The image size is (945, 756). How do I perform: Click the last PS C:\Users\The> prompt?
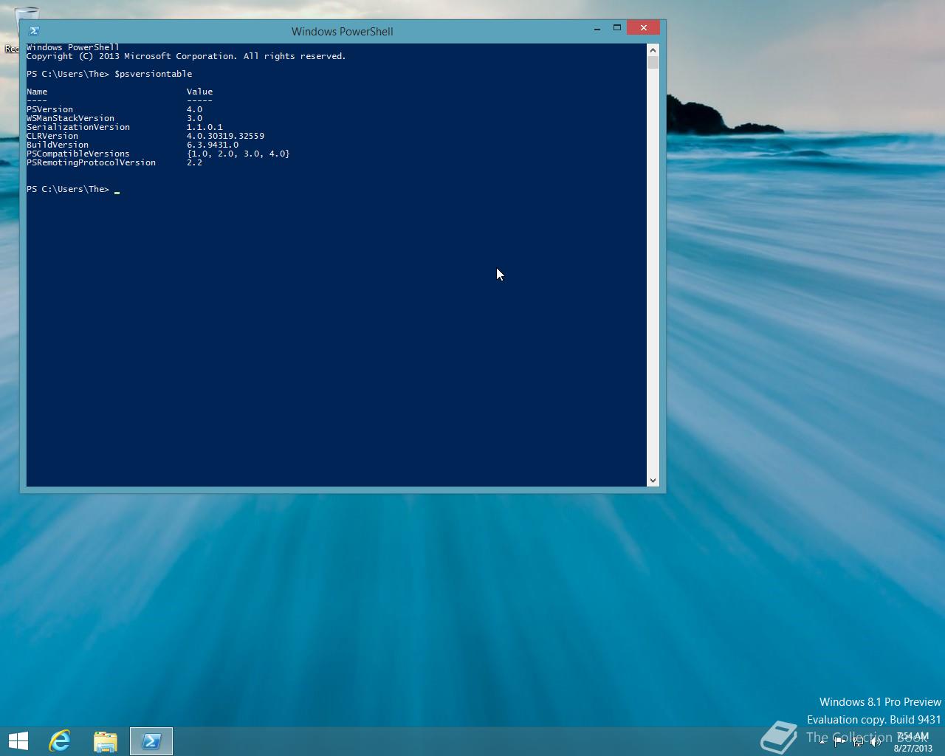pos(68,189)
